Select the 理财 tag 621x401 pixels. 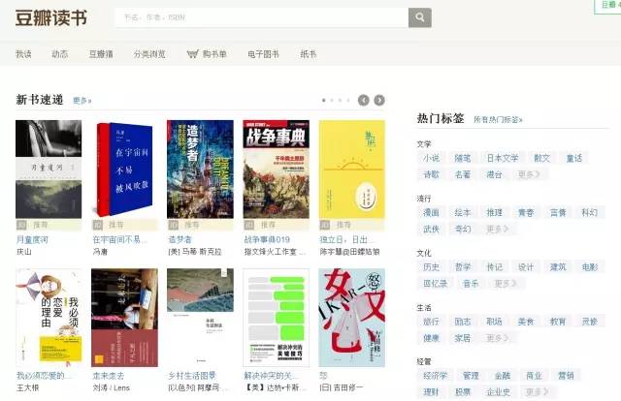431,392
